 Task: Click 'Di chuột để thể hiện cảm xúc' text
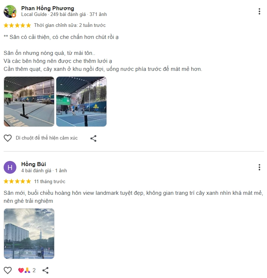pyautogui.click(x=46, y=138)
